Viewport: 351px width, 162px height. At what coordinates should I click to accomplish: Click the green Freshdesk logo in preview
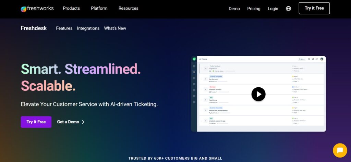194,59
